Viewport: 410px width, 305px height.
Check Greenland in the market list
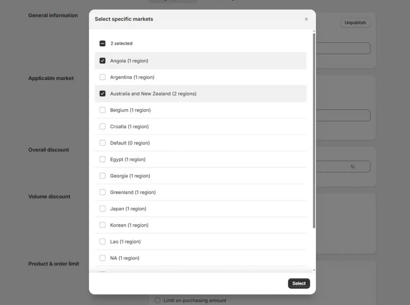[x=102, y=191]
